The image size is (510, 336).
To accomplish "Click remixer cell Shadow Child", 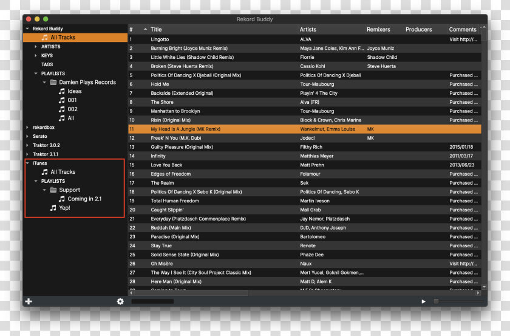I will (x=382, y=57).
